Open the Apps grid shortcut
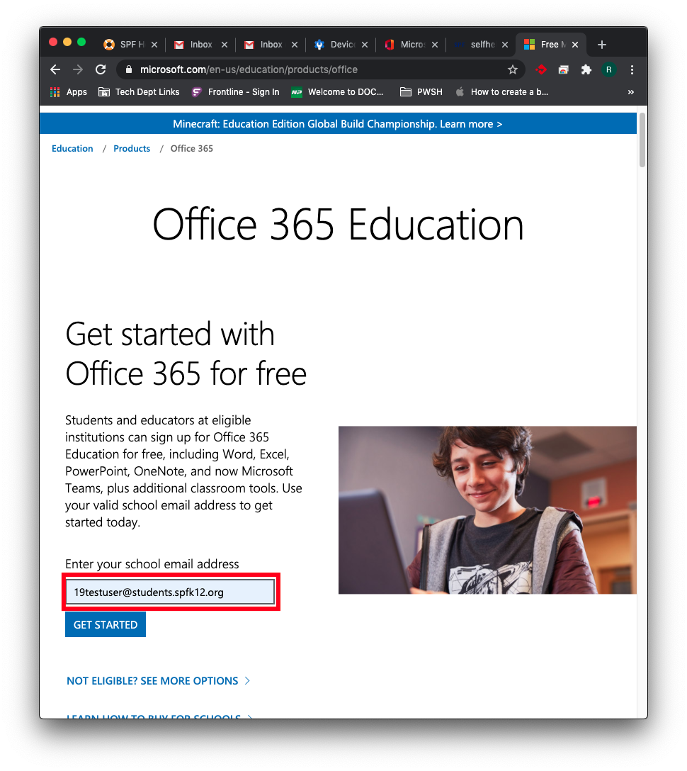This screenshot has height=771, width=687. 69,91
